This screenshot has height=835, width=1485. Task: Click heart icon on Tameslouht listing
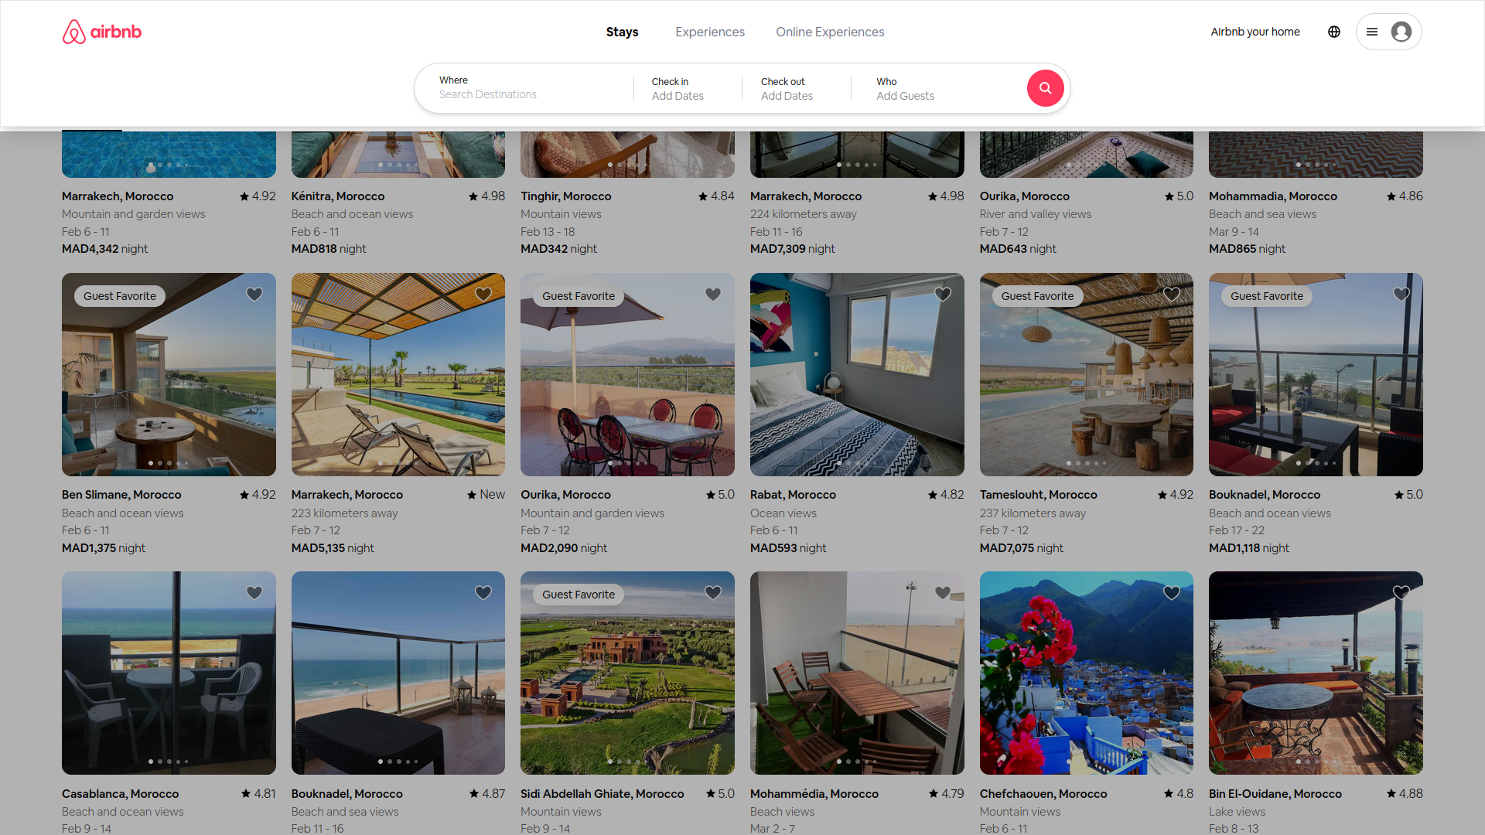click(x=1172, y=295)
